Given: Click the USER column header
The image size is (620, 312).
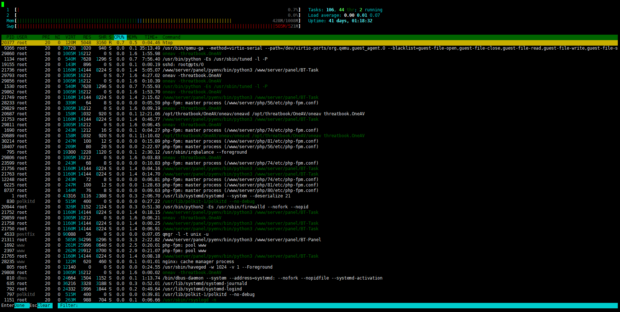Looking at the screenshot, I should 22,37.
